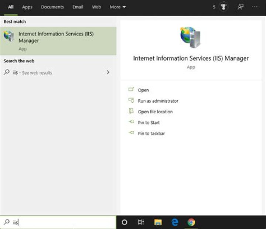
Task: Launch Google Chrome from taskbar
Action: point(191,222)
